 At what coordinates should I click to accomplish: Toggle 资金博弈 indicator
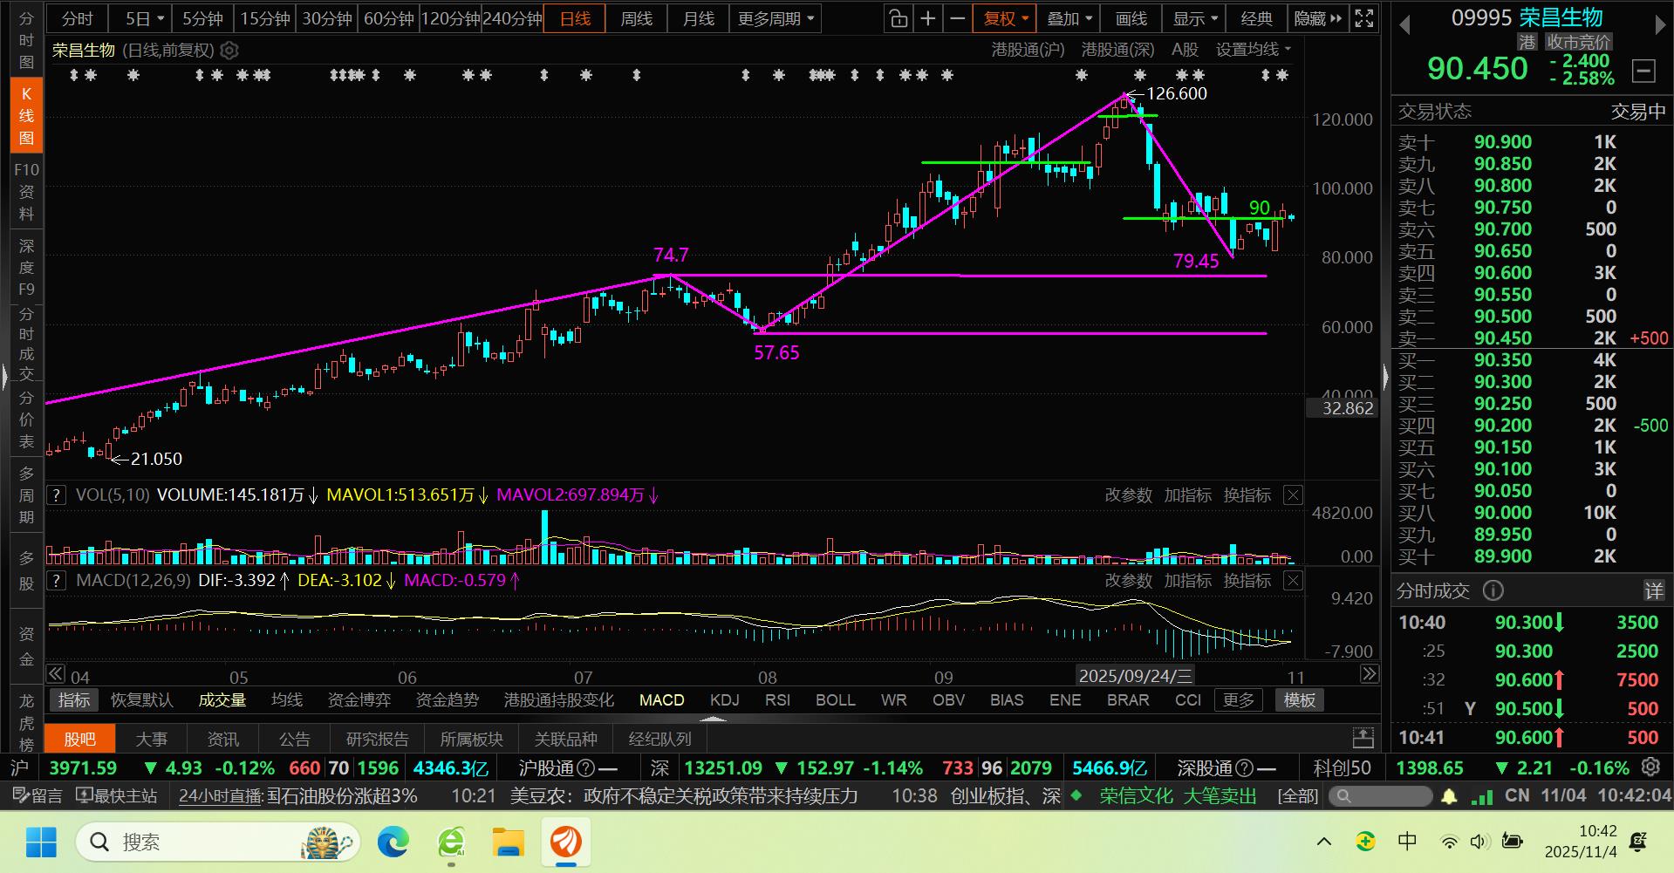click(x=359, y=700)
